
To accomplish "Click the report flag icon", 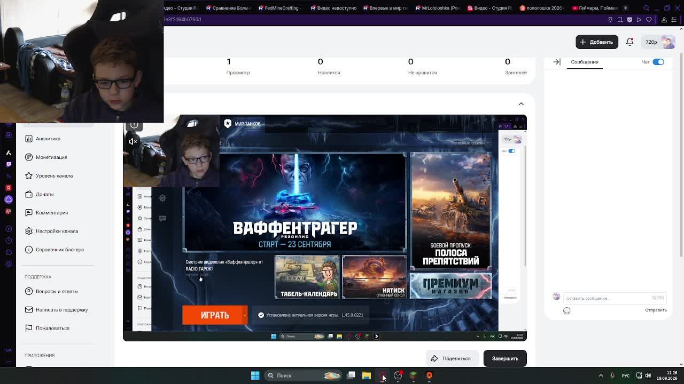I will point(29,328).
